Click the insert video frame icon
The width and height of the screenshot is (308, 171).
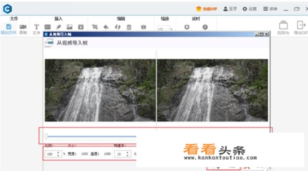pos(81,27)
